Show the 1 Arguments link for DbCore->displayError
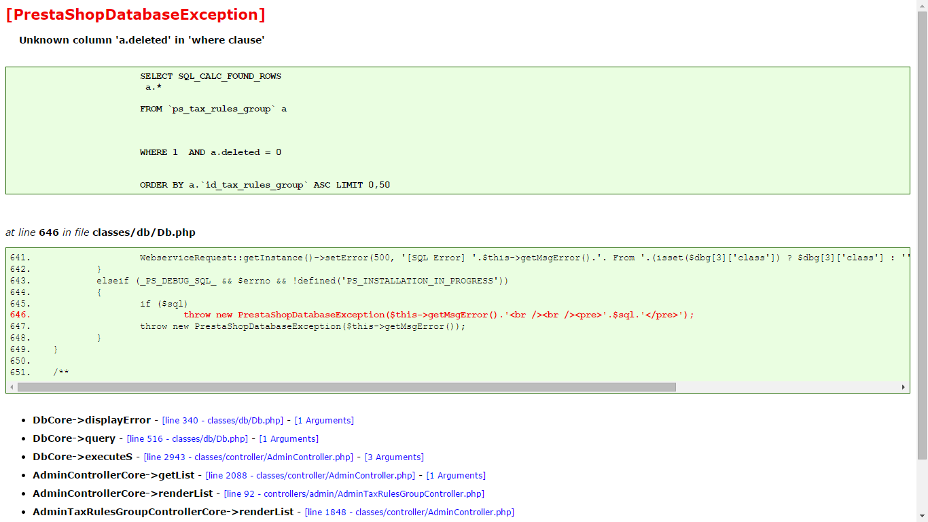Image resolution: width=928 pixels, height=522 pixels. [x=324, y=421]
